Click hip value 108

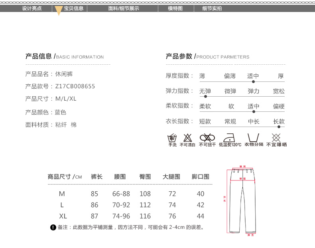pos(145,194)
